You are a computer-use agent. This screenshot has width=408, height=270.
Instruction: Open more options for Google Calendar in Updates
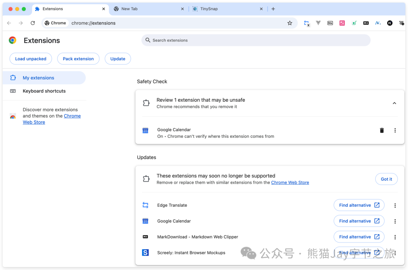tap(395, 221)
